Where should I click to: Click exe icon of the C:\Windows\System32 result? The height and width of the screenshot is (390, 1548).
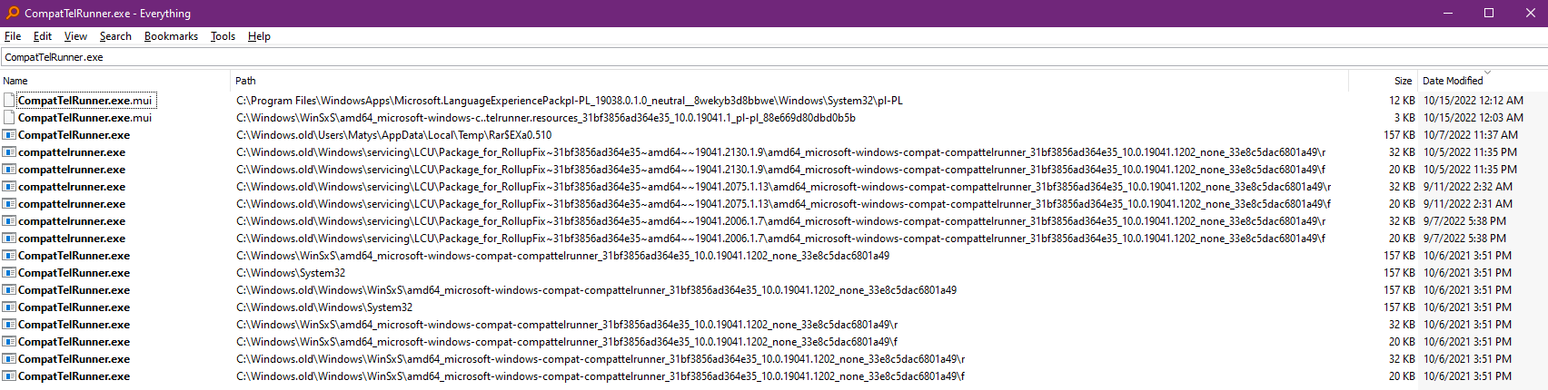point(9,273)
